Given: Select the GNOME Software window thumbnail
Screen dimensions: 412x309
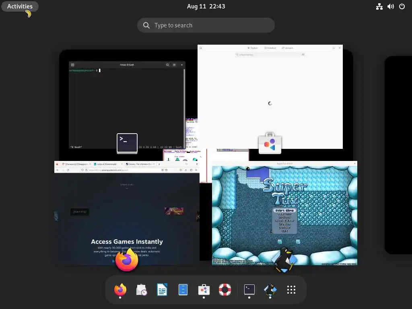Looking at the screenshot, I should pos(270,97).
